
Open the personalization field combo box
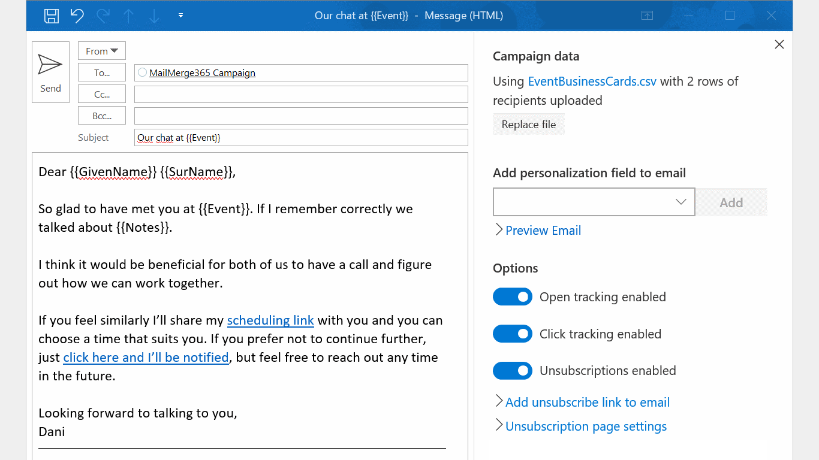coord(594,202)
